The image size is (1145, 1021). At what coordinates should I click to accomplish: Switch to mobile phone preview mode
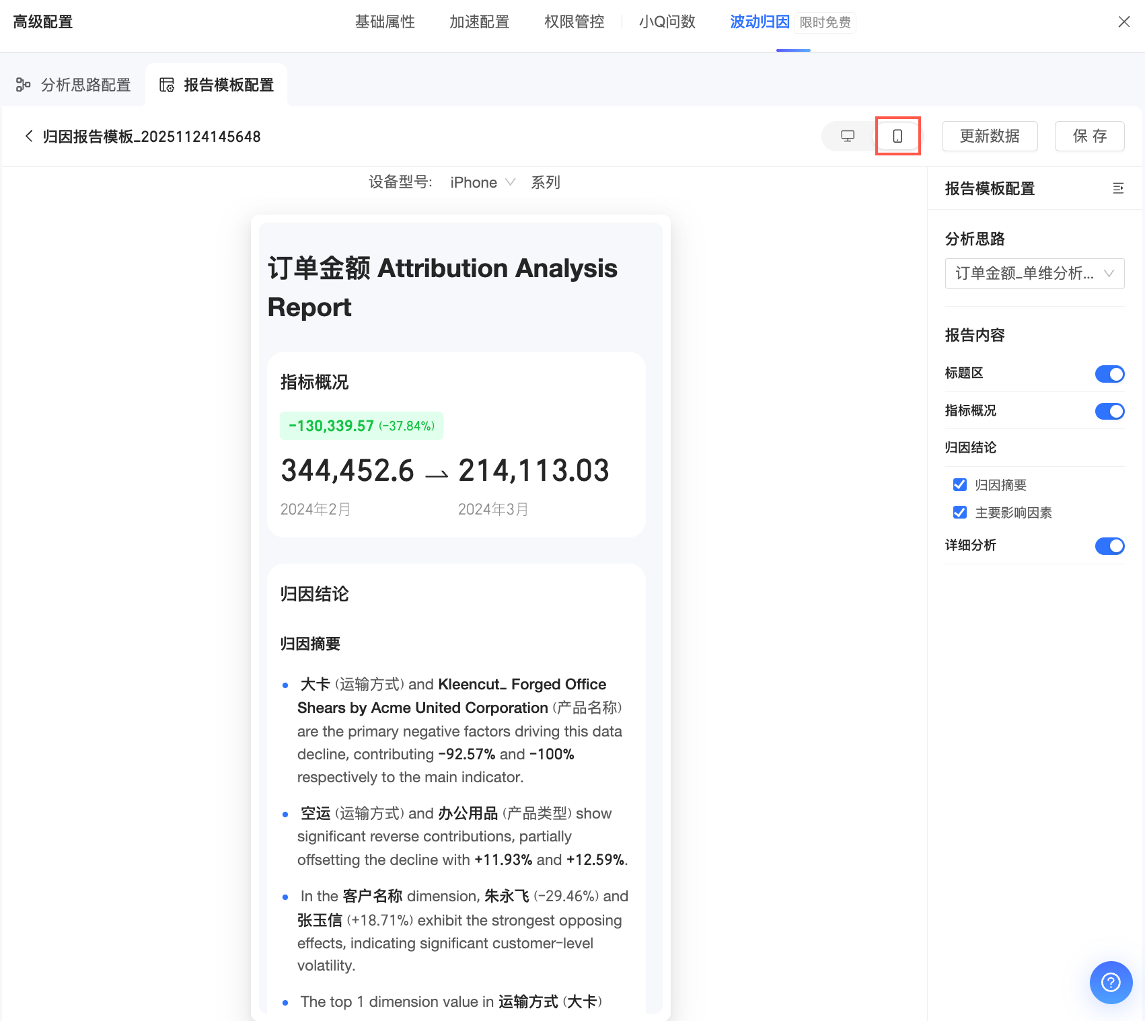[x=897, y=136]
